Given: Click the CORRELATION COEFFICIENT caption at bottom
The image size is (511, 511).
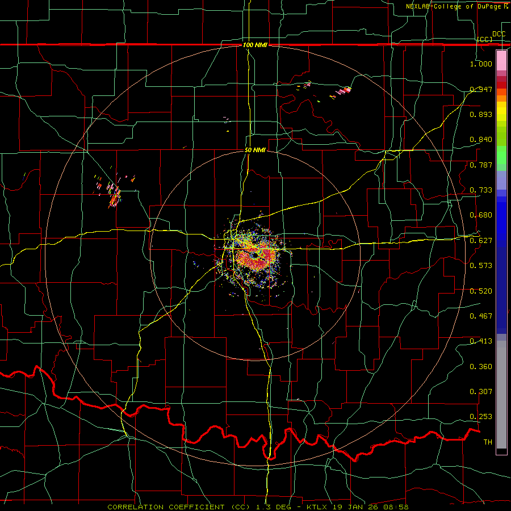Looking at the screenshot, I should pos(258,507).
